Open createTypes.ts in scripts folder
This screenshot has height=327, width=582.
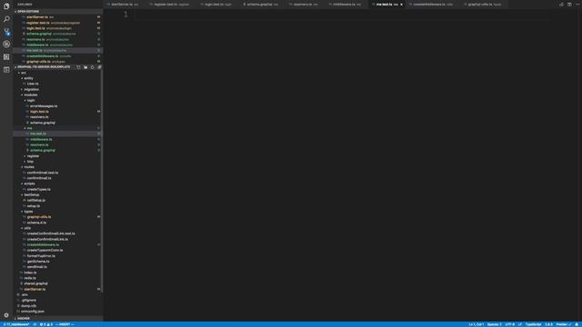[x=38, y=190]
